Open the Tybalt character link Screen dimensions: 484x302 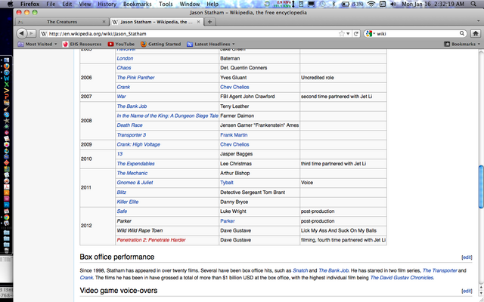click(x=227, y=183)
